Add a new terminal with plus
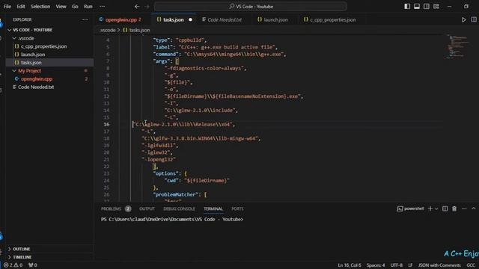The width and height of the screenshot is (479, 269). [x=430, y=208]
